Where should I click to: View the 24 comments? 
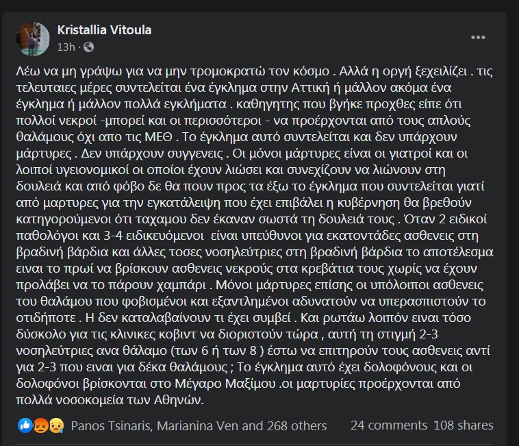point(389,425)
